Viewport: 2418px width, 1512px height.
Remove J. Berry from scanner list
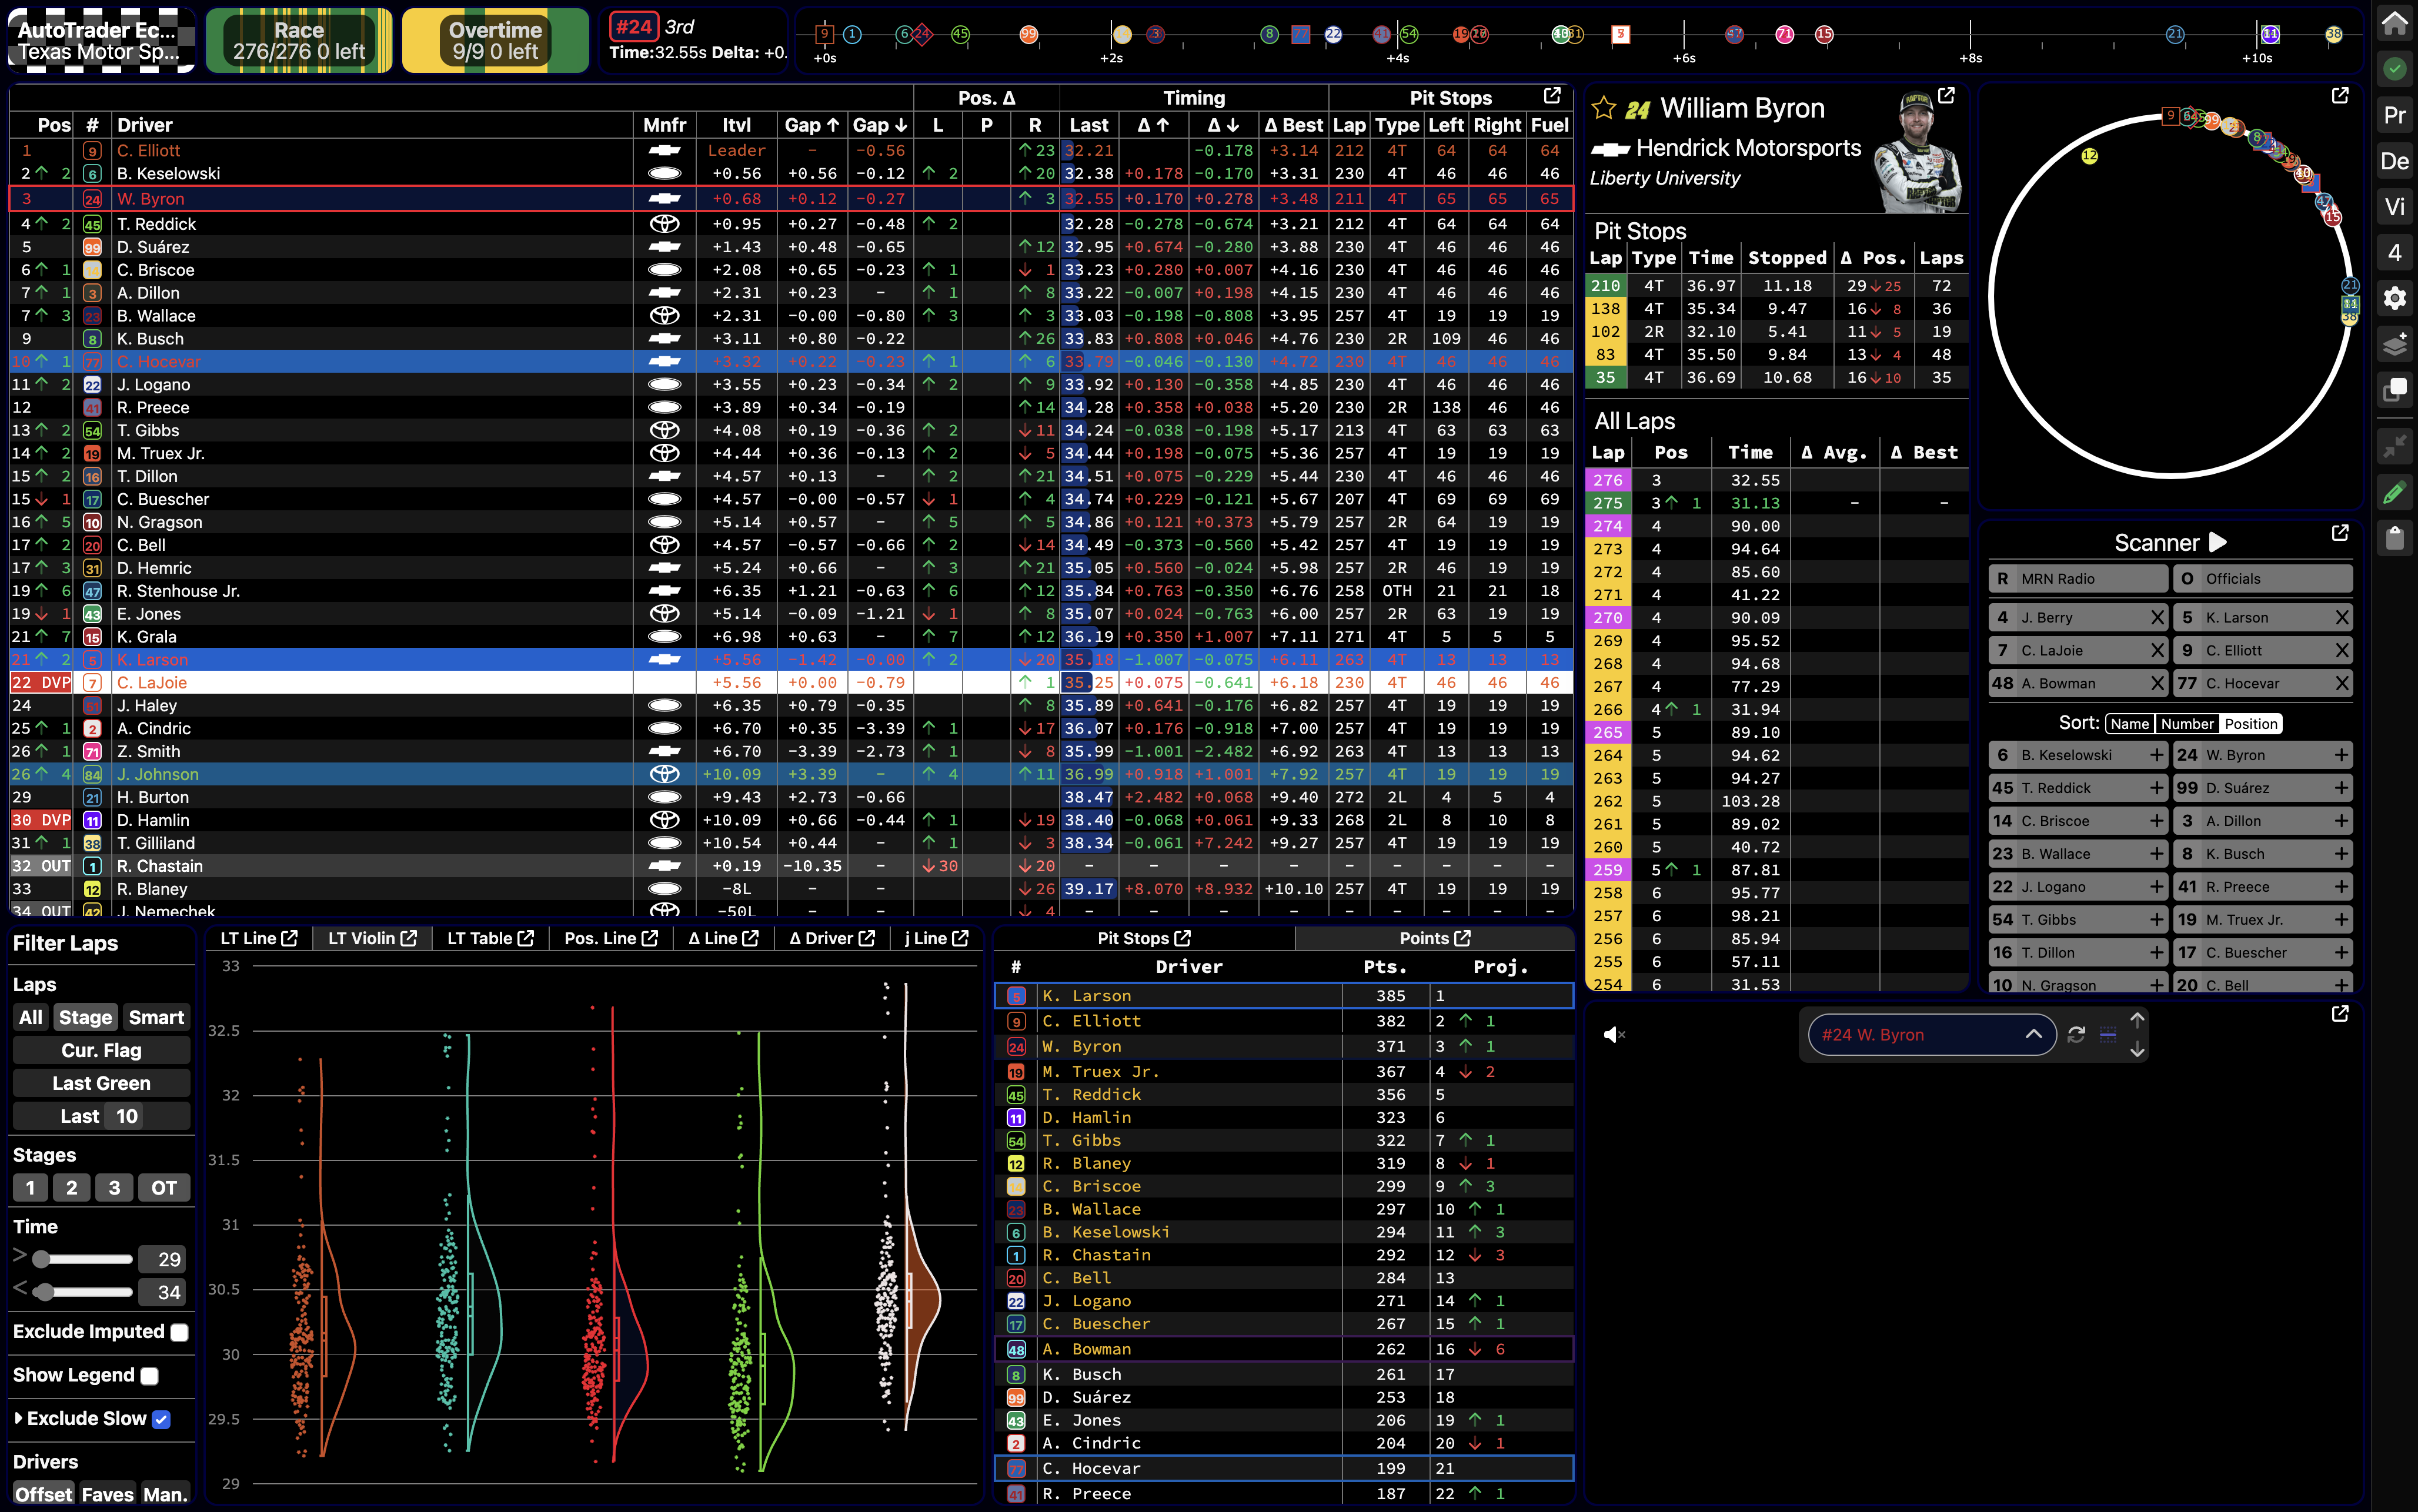[x=2157, y=618]
